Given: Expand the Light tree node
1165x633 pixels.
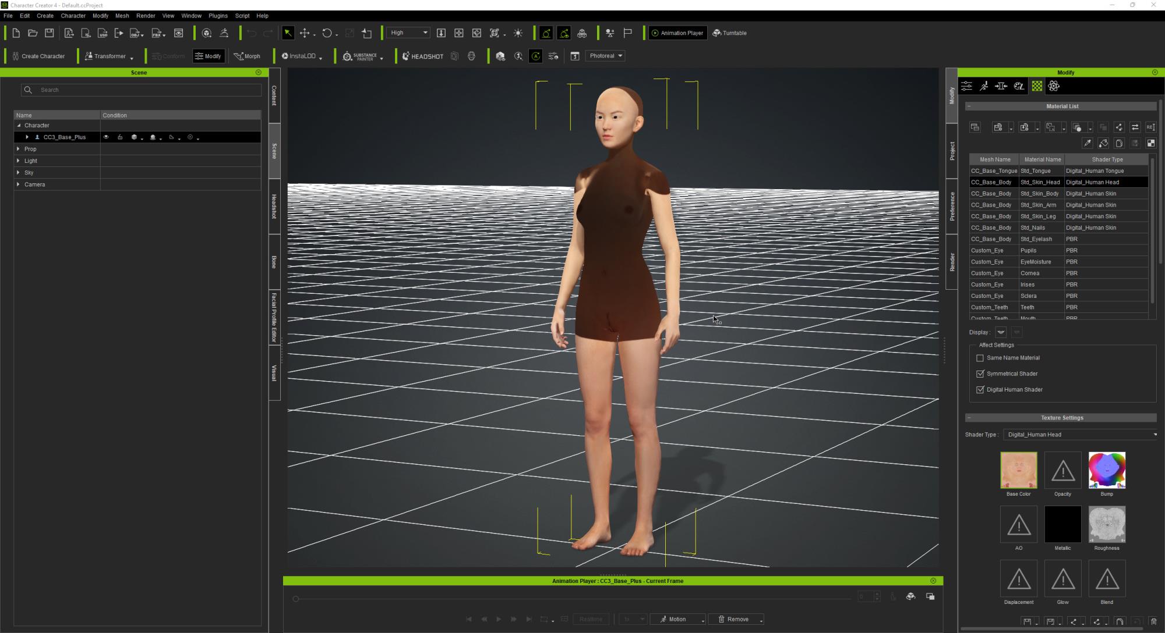Looking at the screenshot, I should coord(19,161).
